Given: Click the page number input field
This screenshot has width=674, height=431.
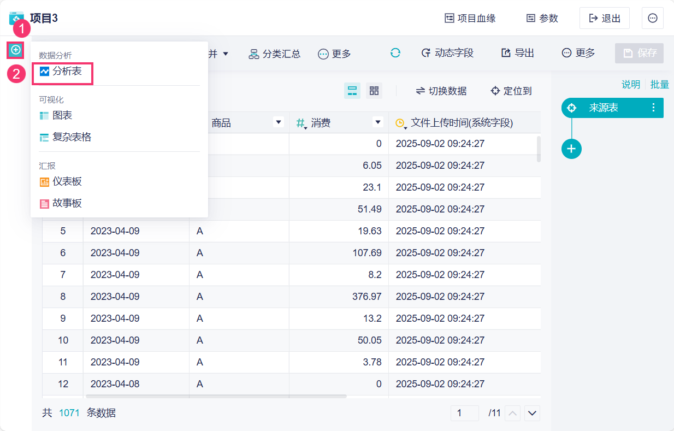Looking at the screenshot, I should point(464,414).
